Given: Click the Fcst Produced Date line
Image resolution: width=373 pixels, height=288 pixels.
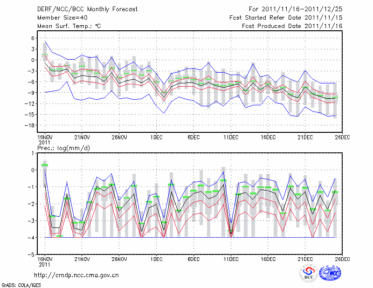Looking at the screenshot, I should pyautogui.click(x=292, y=26).
